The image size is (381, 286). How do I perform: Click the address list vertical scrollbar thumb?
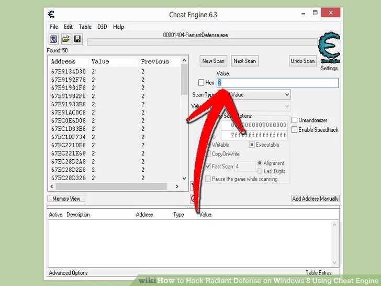click(x=184, y=80)
